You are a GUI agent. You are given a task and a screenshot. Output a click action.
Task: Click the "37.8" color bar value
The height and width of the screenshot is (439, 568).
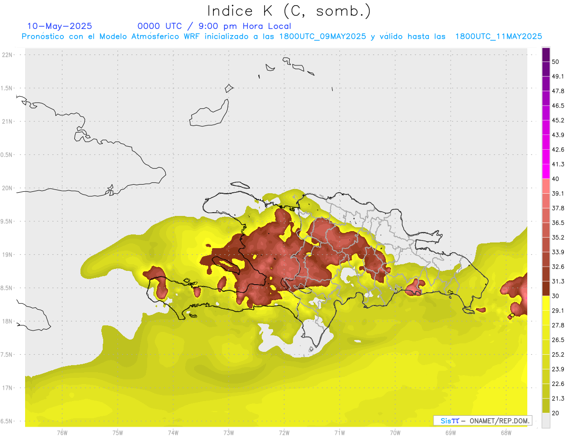[558, 208]
